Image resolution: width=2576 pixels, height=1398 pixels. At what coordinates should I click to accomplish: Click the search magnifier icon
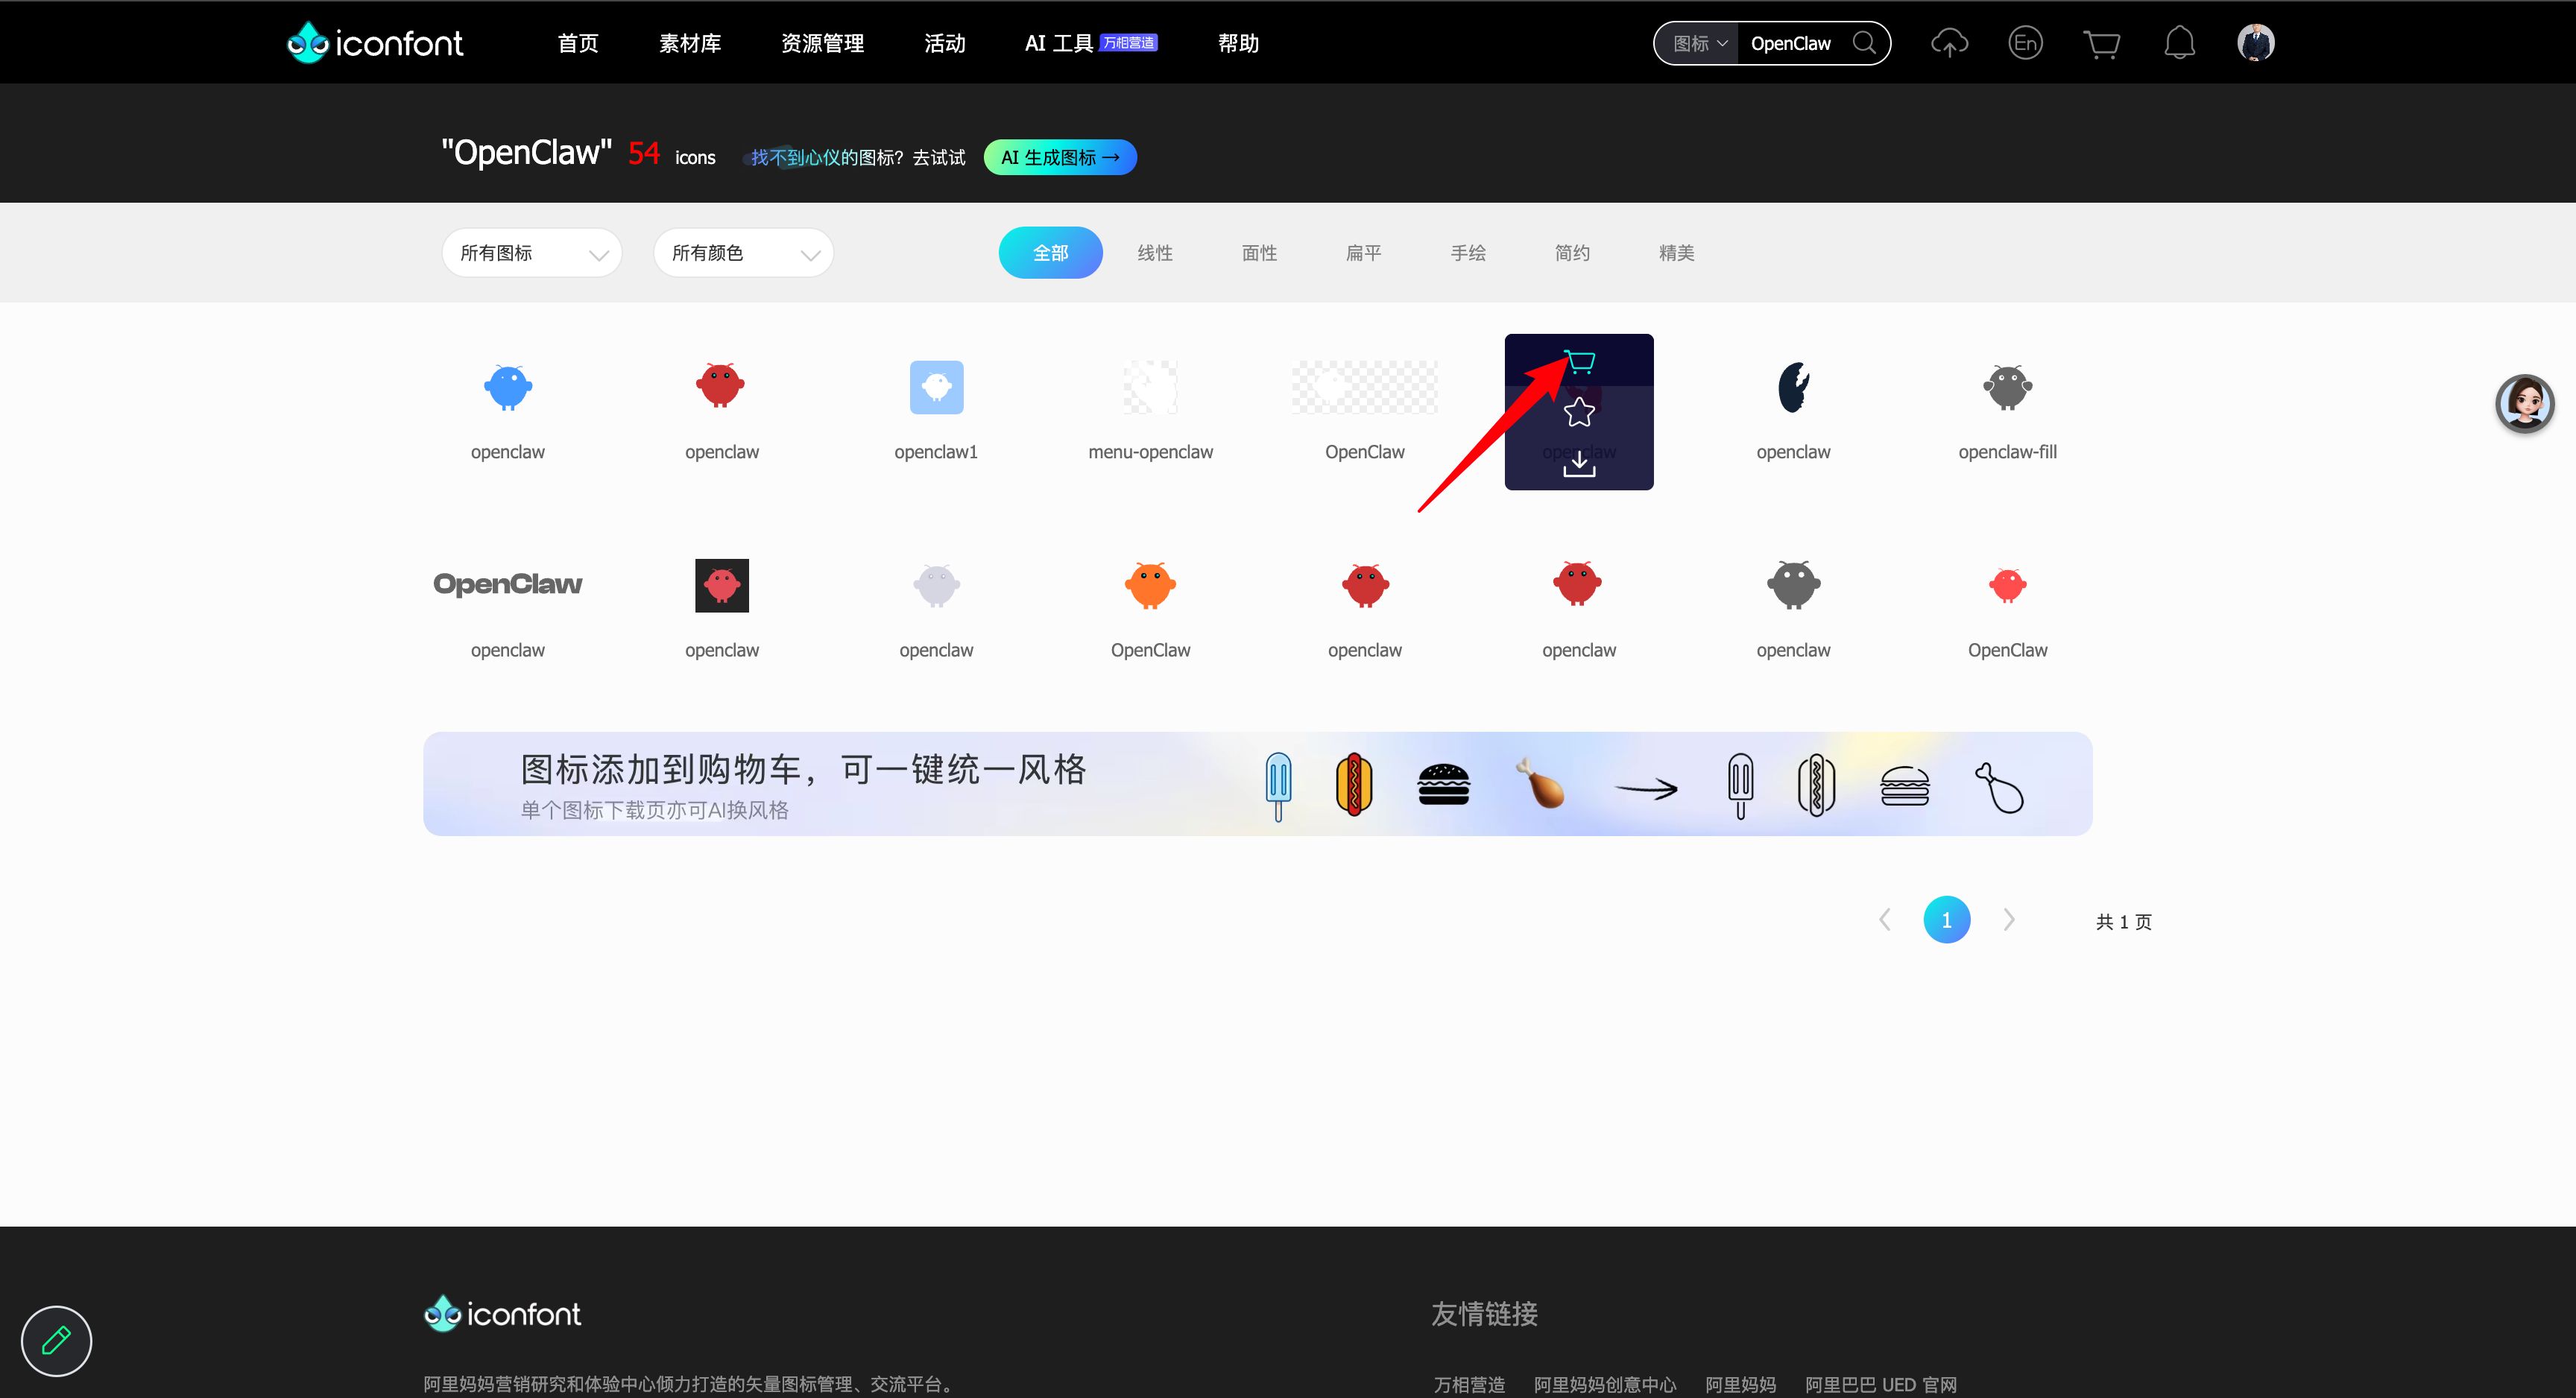(x=1864, y=43)
